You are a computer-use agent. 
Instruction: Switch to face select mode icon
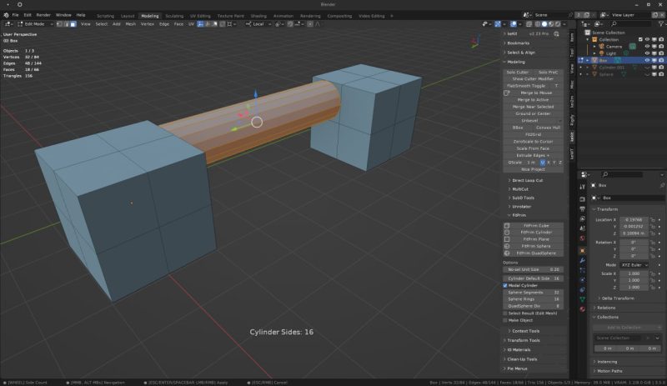pos(73,24)
